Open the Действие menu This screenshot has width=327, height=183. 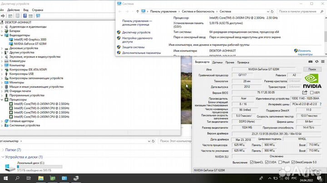[x=13, y=10]
